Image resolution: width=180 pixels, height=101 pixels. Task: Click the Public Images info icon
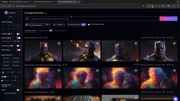click(11, 50)
